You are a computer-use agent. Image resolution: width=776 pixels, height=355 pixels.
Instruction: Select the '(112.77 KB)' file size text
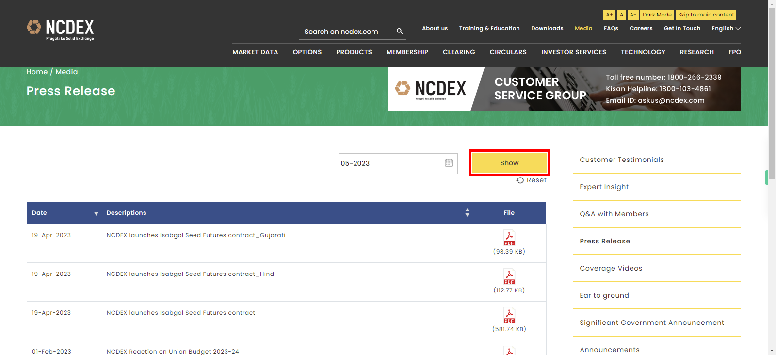tap(509, 290)
